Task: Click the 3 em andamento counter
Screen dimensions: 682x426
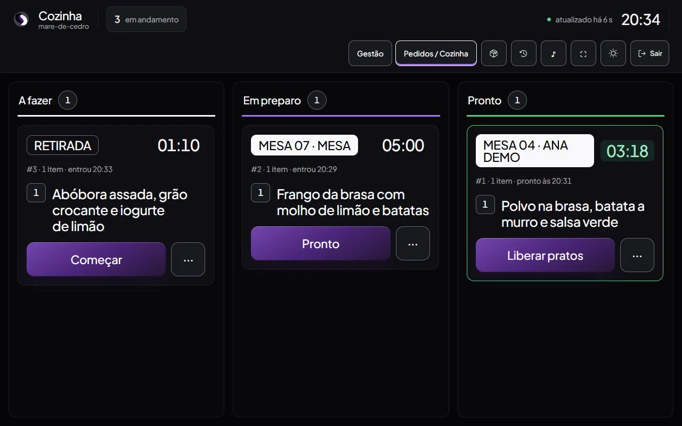Action: [147, 19]
